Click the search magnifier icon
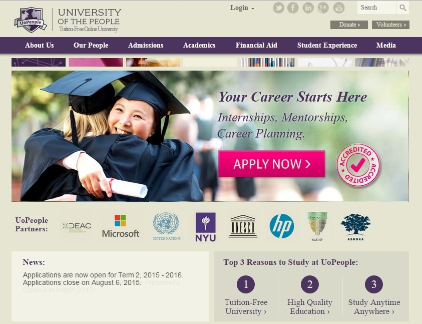422x324 pixels. [402, 8]
